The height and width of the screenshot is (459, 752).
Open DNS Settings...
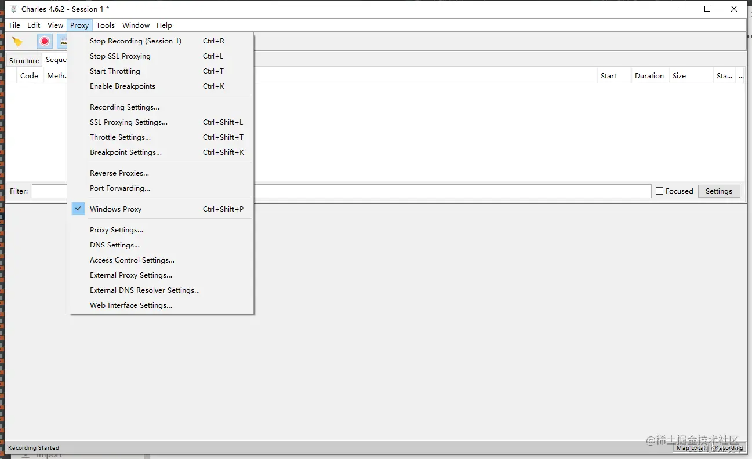pos(160,245)
